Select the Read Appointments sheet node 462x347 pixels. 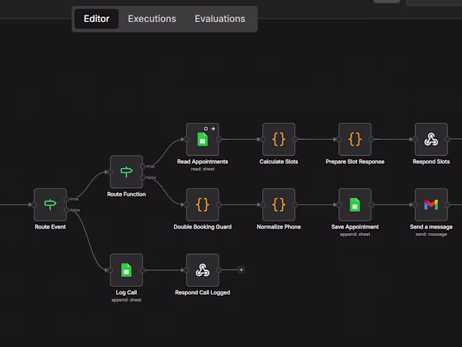(203, 139)
